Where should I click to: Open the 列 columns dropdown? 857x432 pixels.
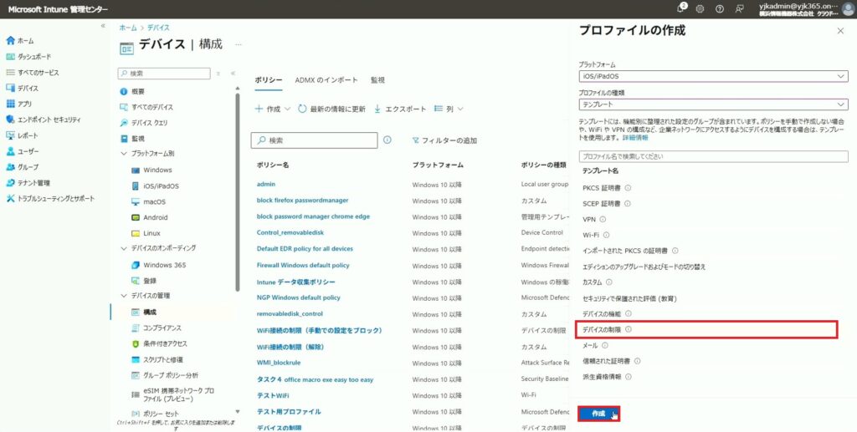click(x=449, y=109)
